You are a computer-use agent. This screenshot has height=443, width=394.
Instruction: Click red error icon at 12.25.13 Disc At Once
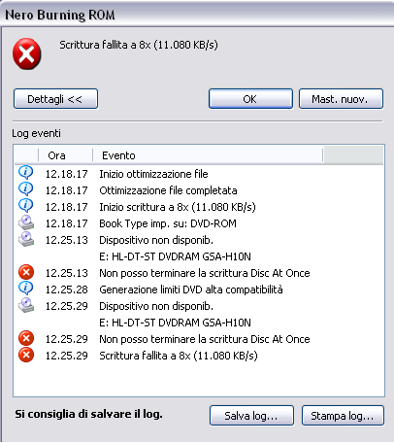[x=26, y=272]
